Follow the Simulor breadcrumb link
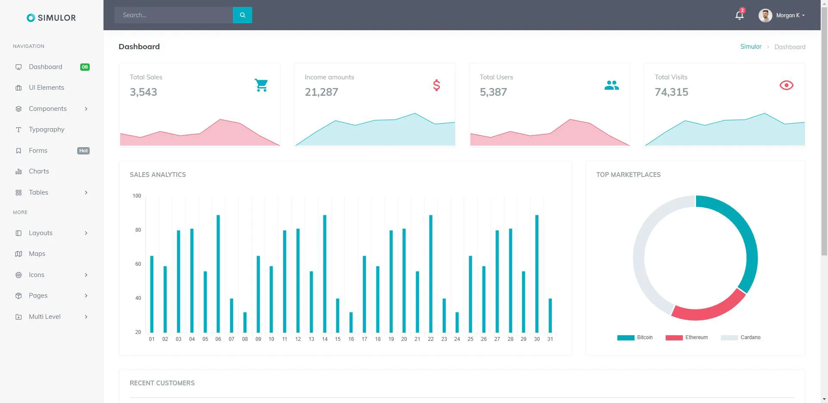Screen dimensions: 828x403 click(x=751, y=47)
